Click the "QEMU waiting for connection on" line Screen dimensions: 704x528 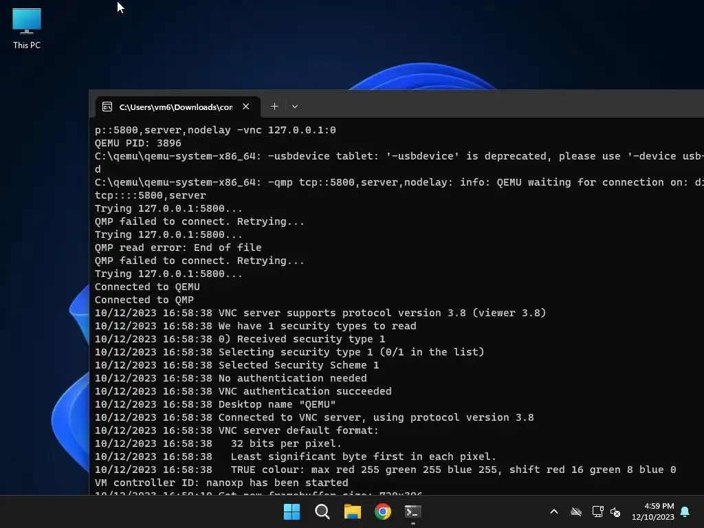[x=399, y=182]
